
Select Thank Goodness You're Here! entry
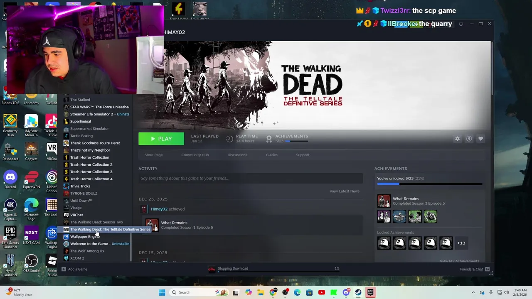click(x=95, y=143)
